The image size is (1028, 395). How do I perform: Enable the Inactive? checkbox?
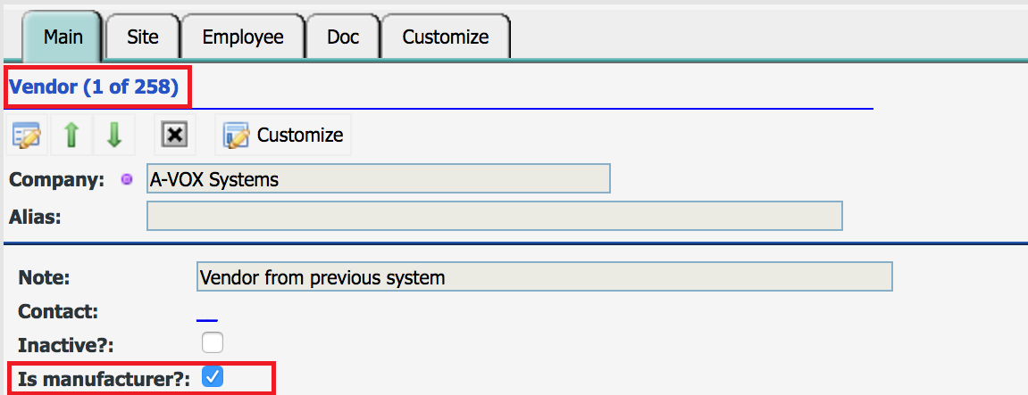(x=213, y=342)
